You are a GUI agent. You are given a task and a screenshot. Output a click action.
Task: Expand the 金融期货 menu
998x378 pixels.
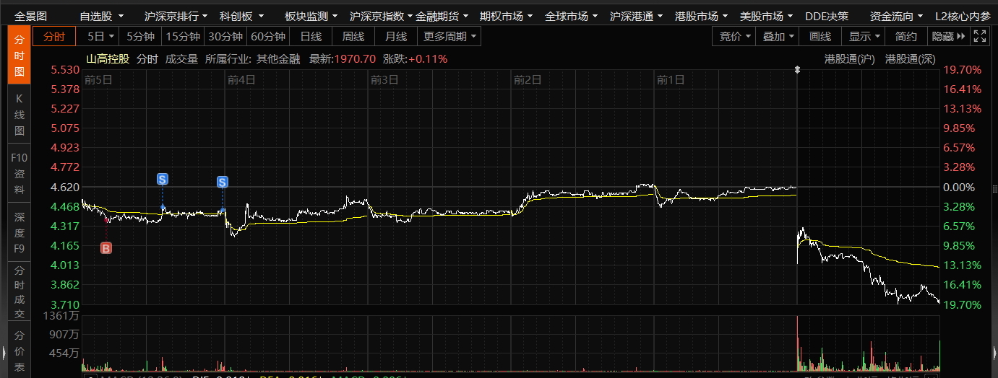pos(442,16)
